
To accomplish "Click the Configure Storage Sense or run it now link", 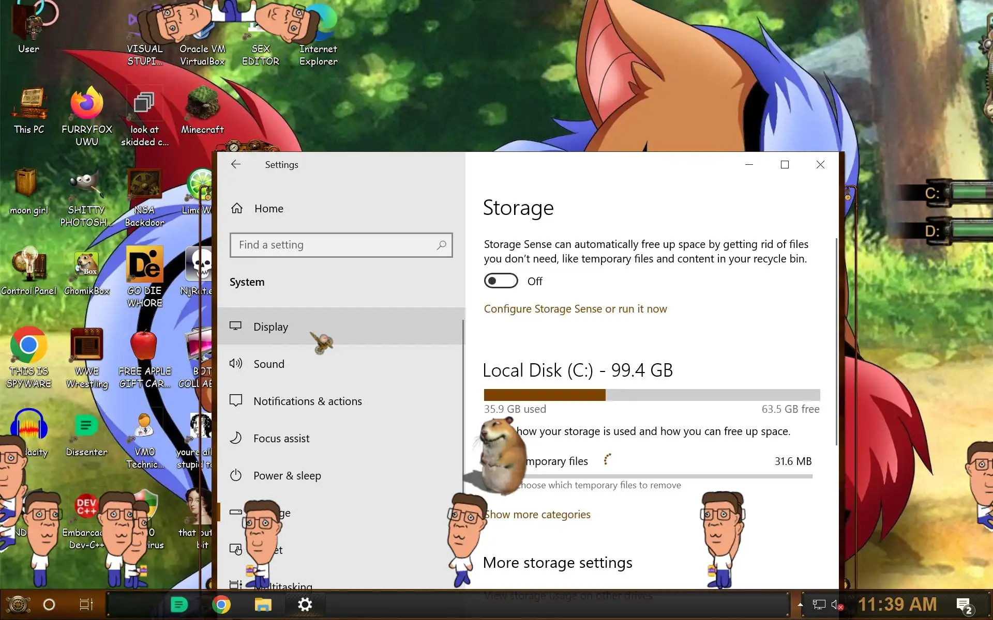I will click(x=575, y=309).
